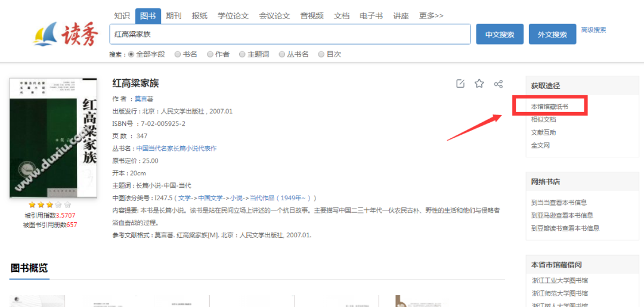Screen dimensions: 644x307
Task: Click the edit/note icon beside the book title
Action: pyautogui.click(x=460, y=83)
